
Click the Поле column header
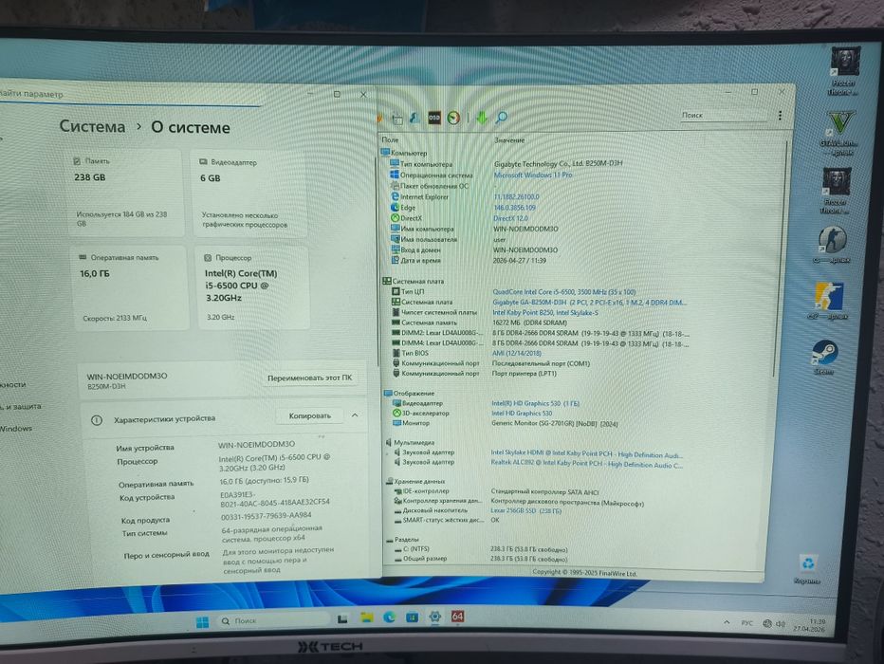point(390,139)
